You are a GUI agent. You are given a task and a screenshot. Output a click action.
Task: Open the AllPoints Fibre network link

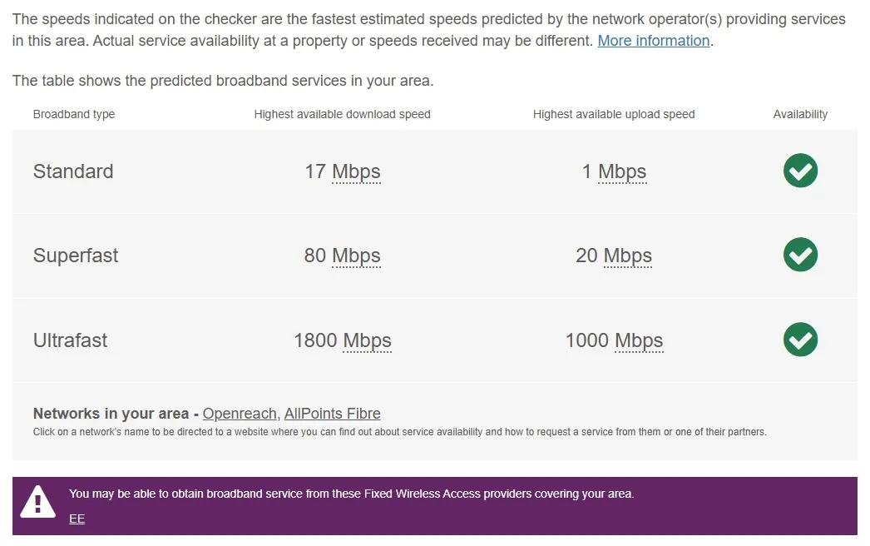point(333,414)
